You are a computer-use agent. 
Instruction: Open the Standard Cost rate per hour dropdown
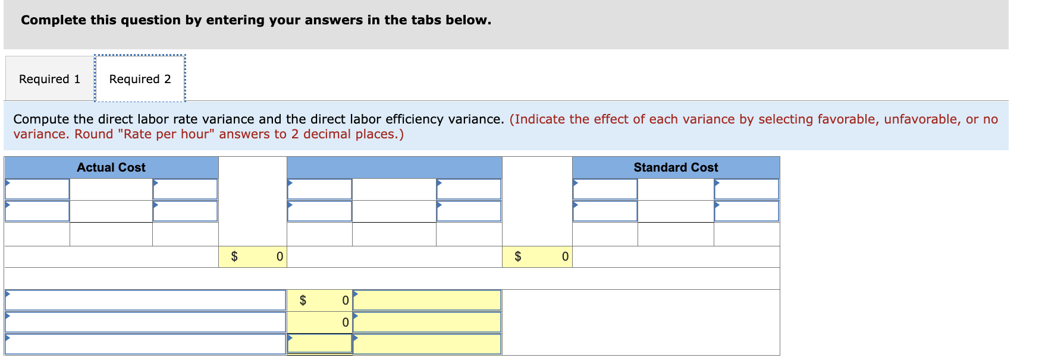click(746, 189)
